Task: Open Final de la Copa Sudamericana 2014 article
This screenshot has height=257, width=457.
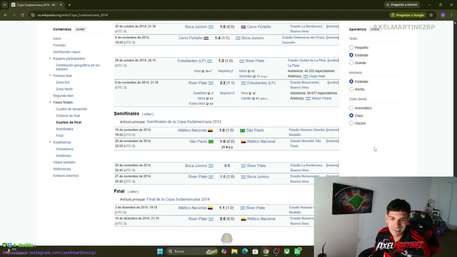Action: point(178,199)
